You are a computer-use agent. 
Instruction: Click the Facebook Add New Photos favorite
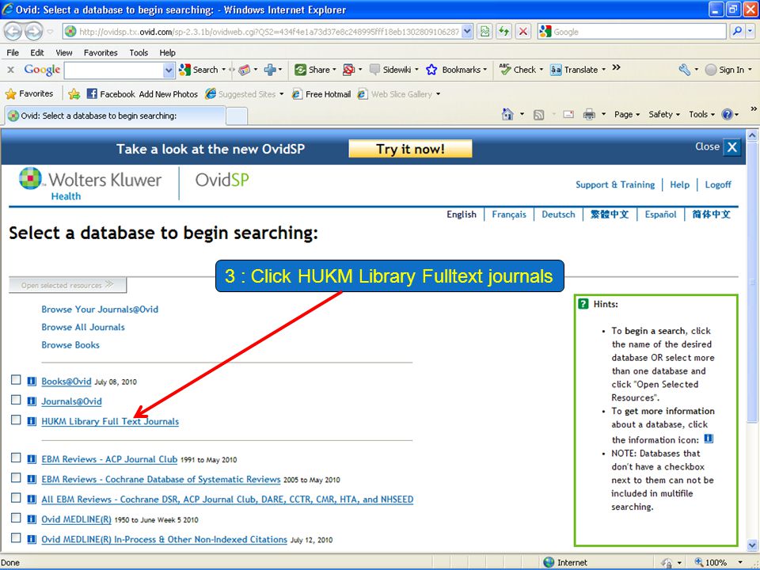click(142, 94)
